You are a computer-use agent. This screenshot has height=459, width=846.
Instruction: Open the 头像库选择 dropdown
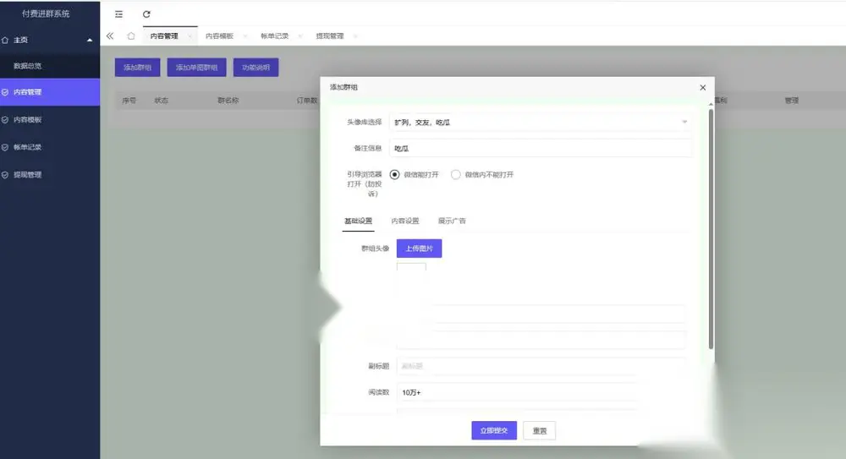540,123
